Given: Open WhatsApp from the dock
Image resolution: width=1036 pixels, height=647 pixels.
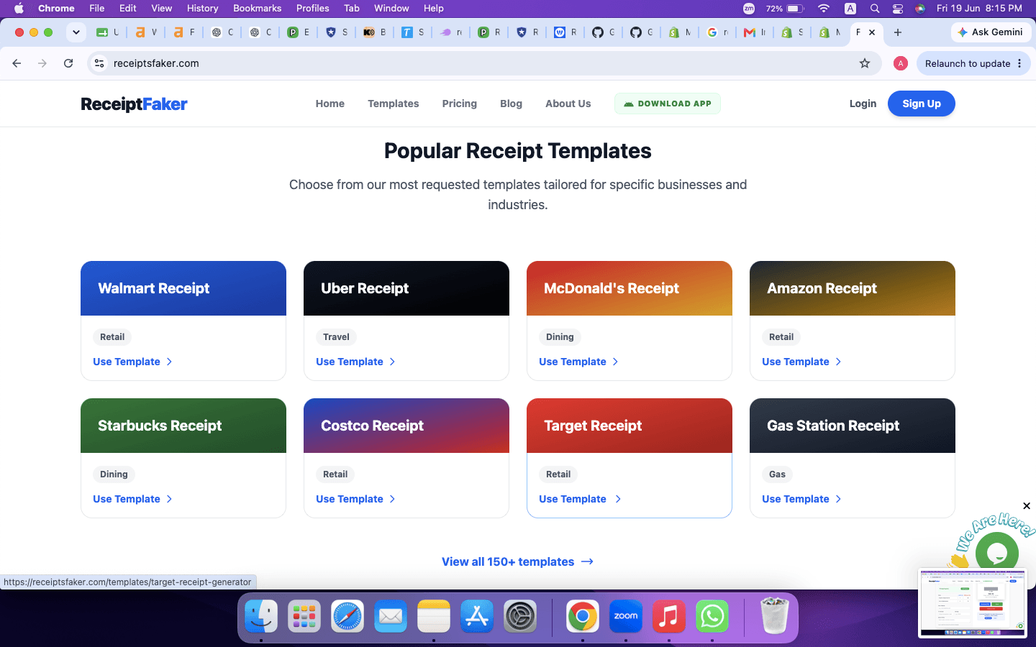Looking at the screenshot, I should [712, 616].
